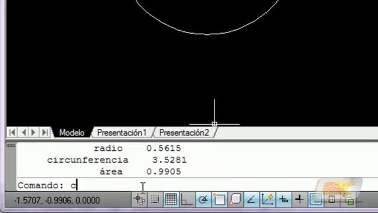Toggle Transparency display icon

pos(315,199)
